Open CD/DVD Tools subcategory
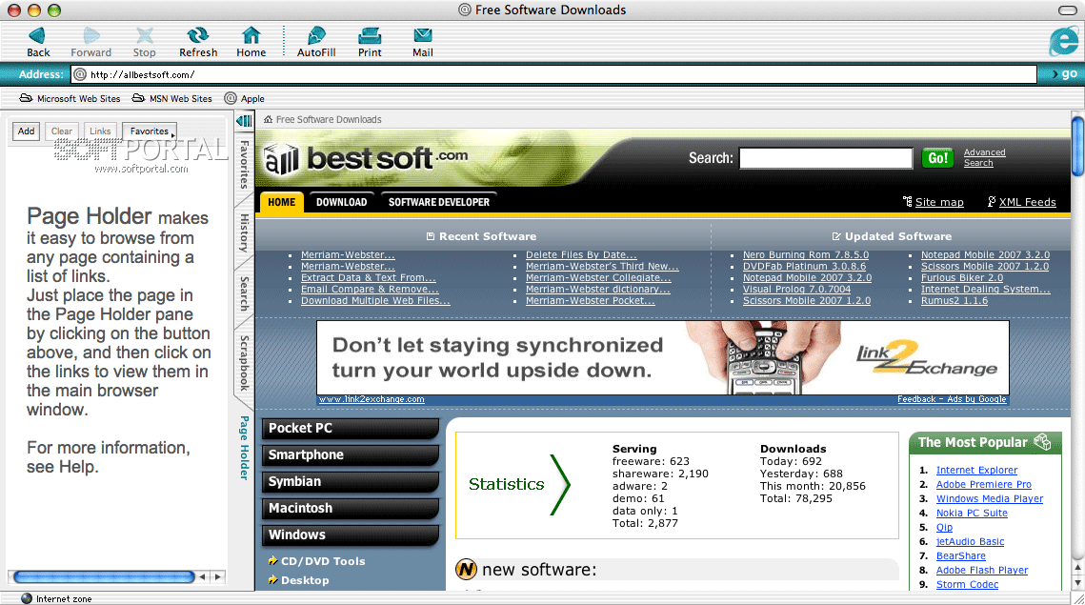The image size is (1085, 605). click(x=323, y=561)
